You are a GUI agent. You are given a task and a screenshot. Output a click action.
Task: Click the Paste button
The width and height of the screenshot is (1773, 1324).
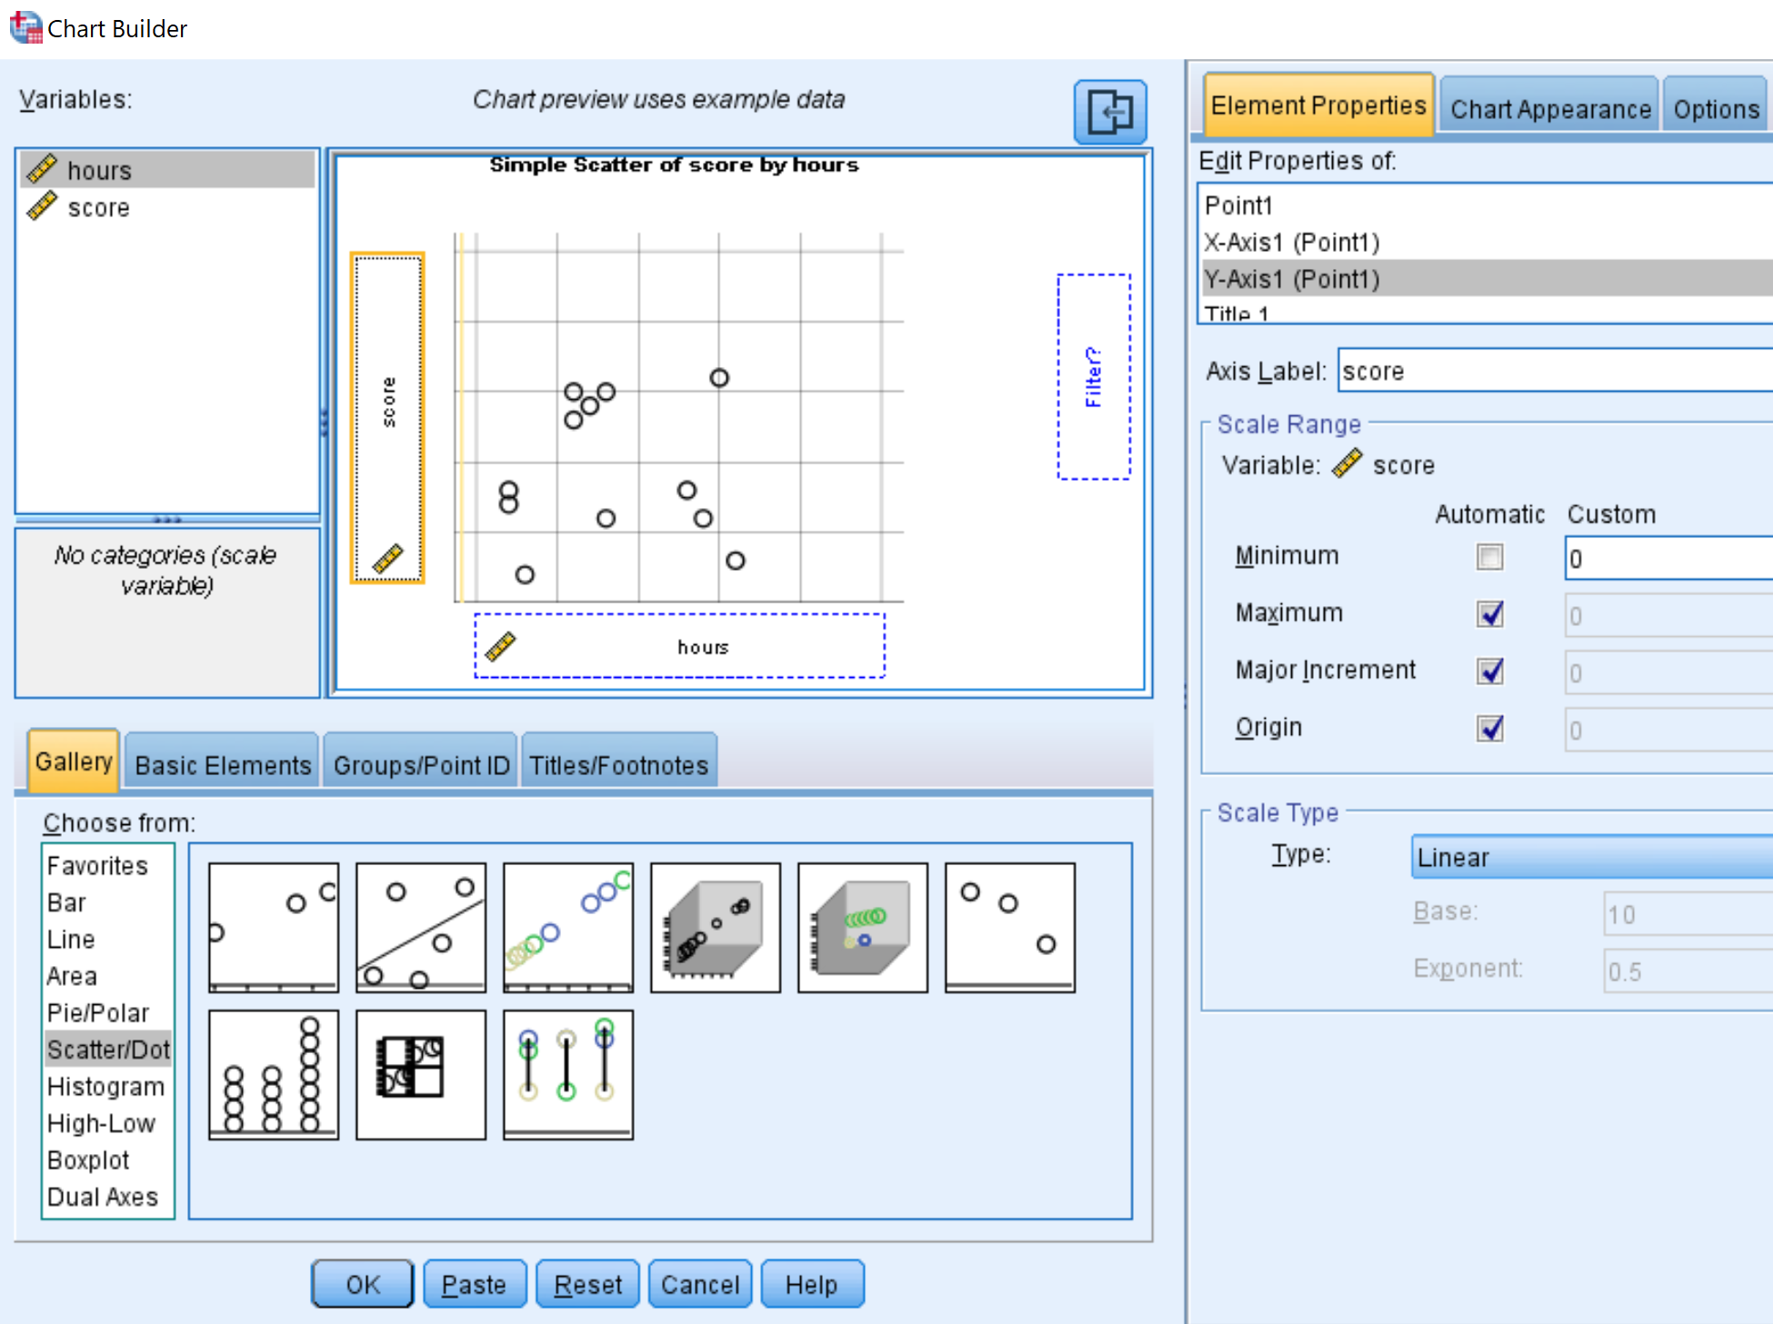point(474,1283)
